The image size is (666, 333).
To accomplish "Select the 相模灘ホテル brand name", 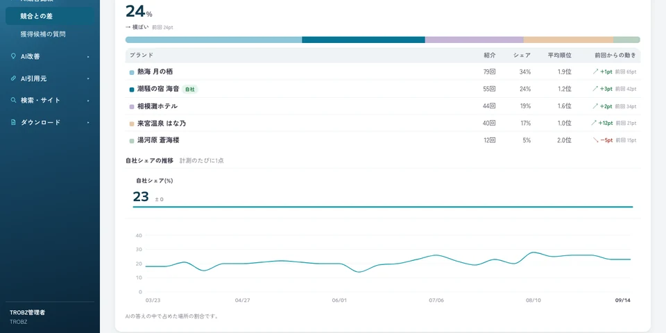I will (157, 106).
